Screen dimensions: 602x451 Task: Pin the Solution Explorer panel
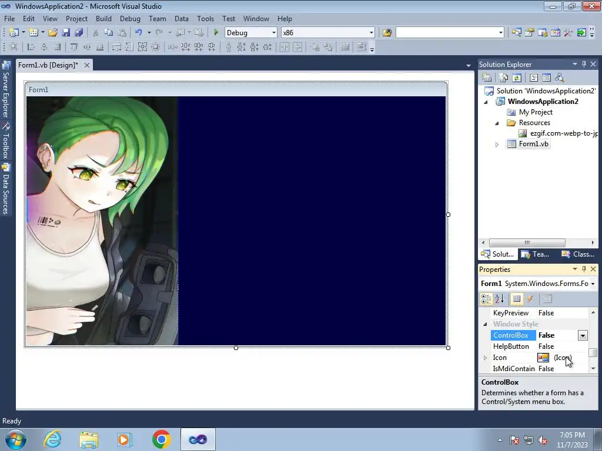coord(584,64)
